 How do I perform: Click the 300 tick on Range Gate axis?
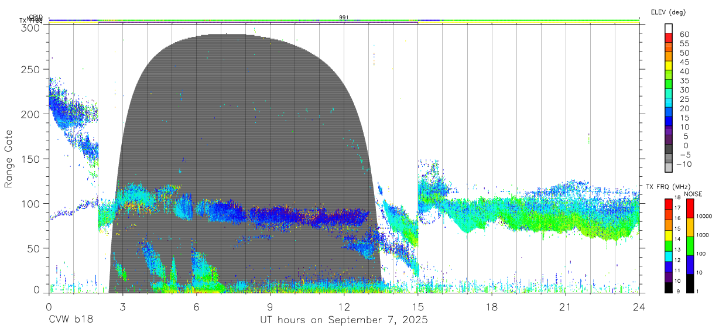(31, 27)
